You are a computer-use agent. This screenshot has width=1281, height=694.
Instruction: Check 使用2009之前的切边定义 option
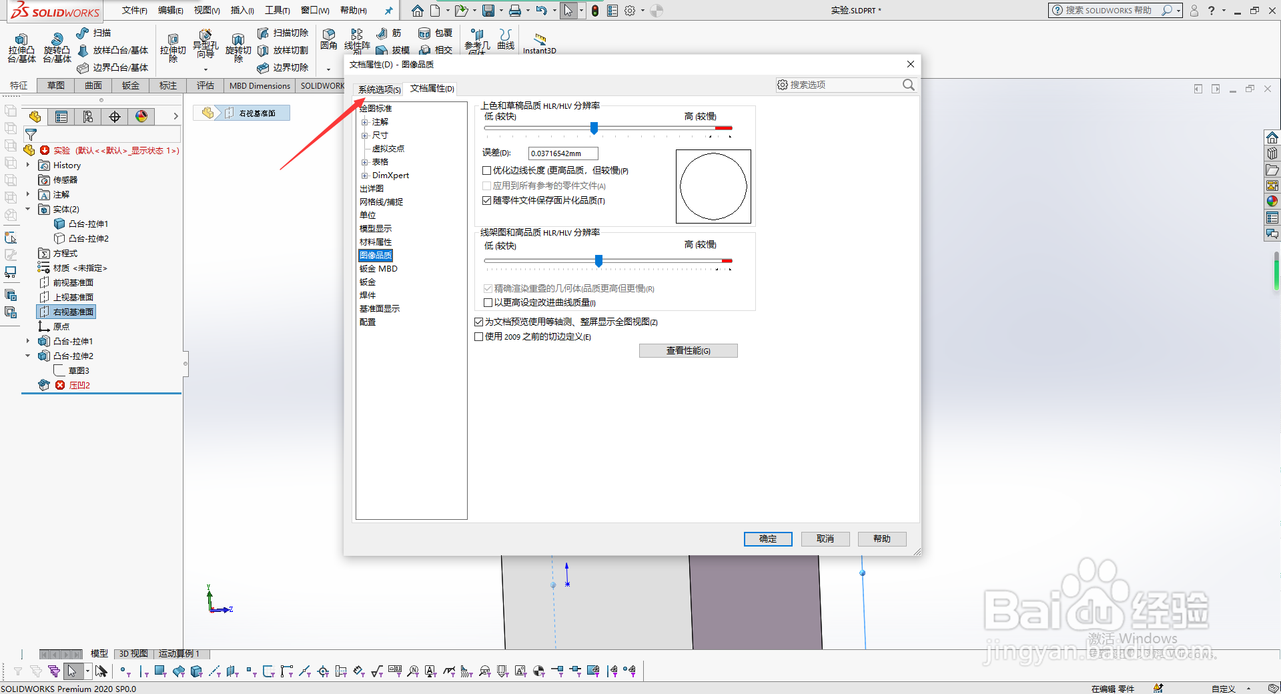pyautogui.click(x=478, y=336)
